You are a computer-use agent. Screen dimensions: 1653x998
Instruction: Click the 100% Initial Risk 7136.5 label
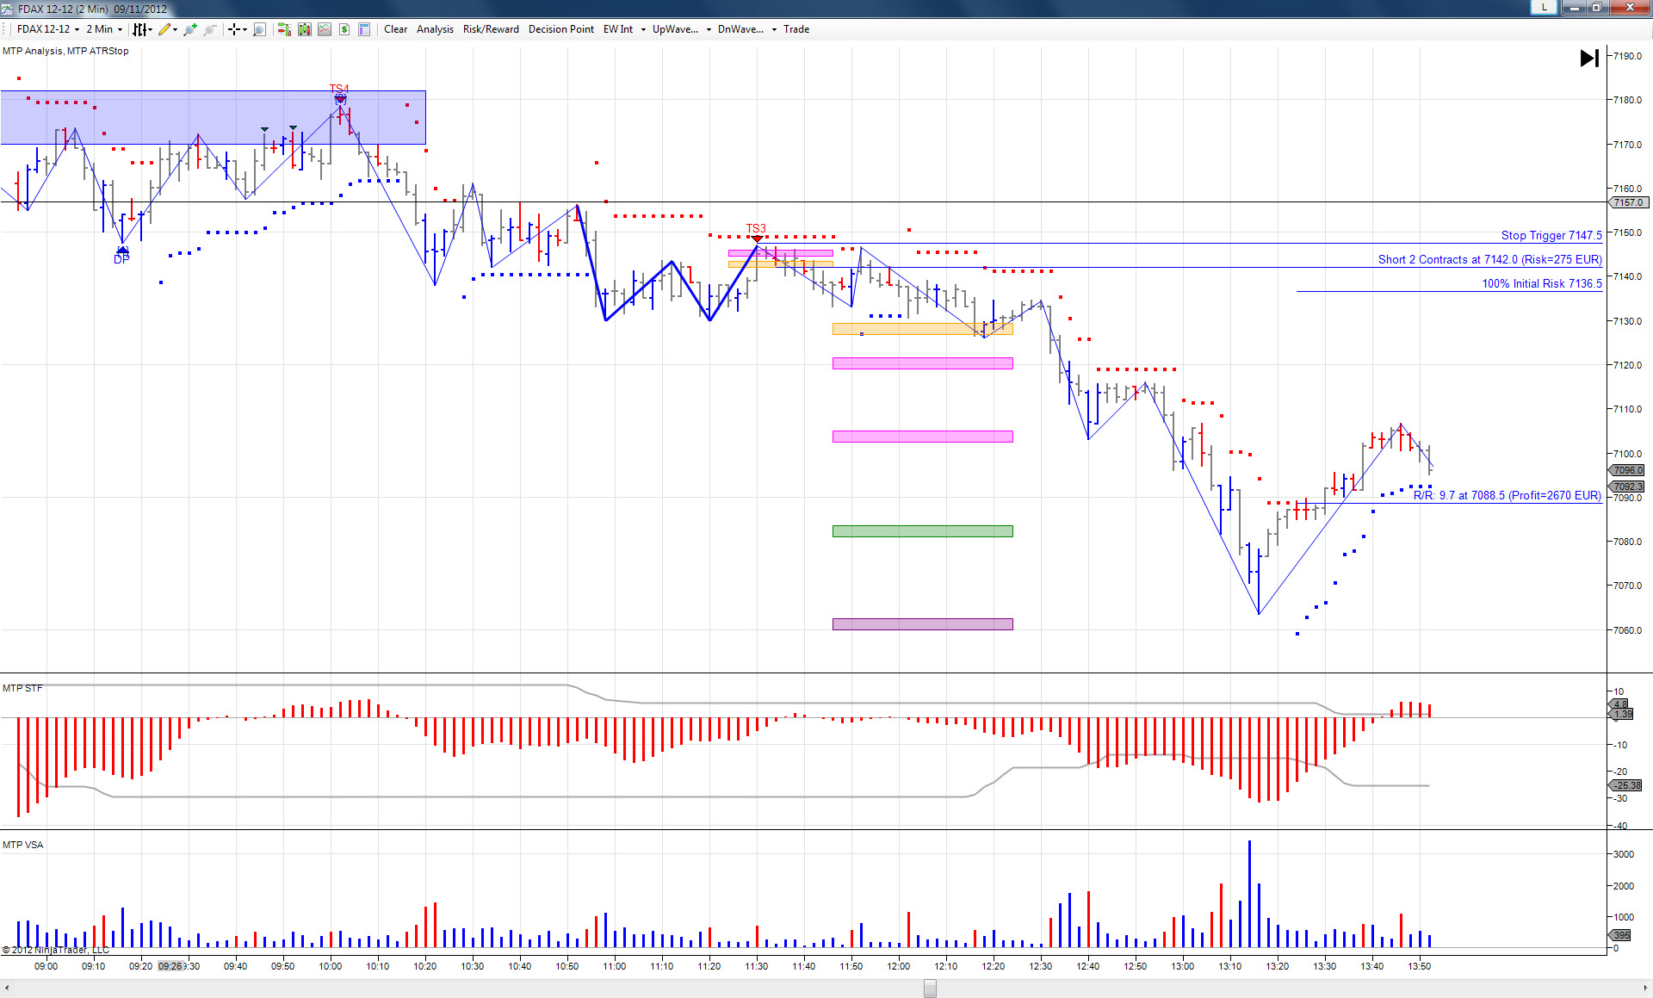(1542, 283)
